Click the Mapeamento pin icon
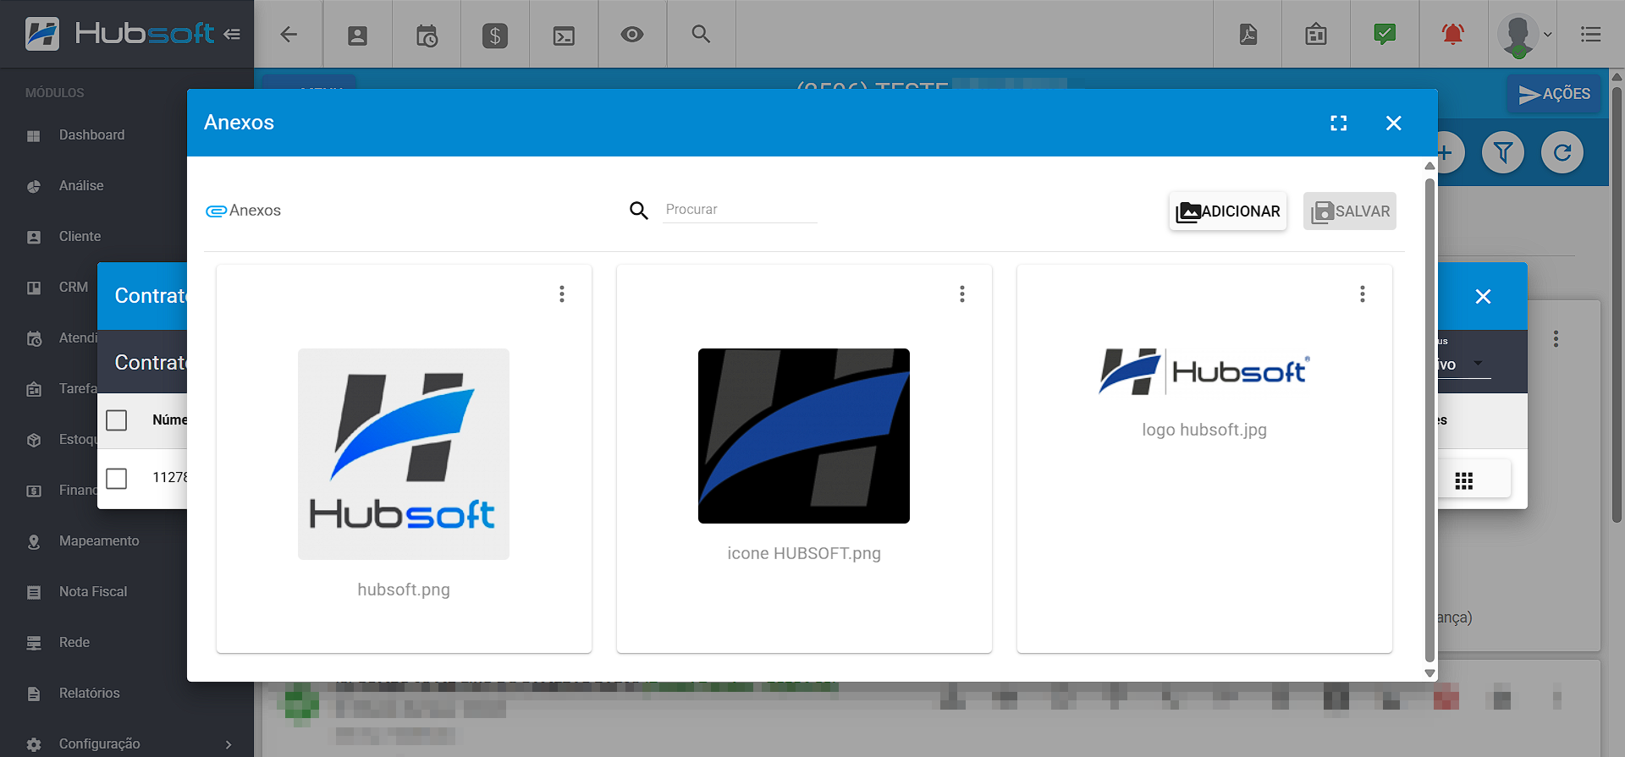Screen dimensions: 1625x757 (x=34, y=542)
